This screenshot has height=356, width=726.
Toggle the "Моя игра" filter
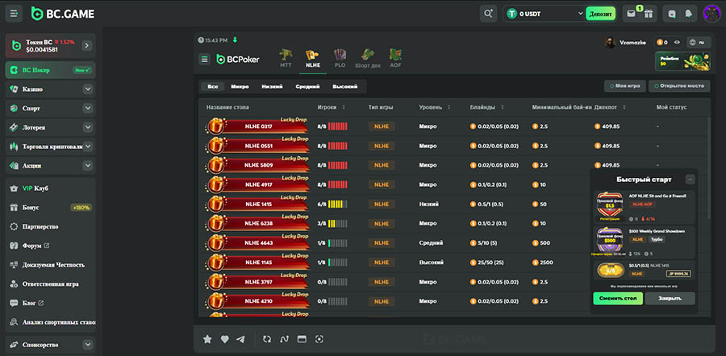[x=626, y=86]
